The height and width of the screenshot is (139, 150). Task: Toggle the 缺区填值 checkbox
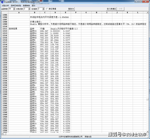pos(47,9)
